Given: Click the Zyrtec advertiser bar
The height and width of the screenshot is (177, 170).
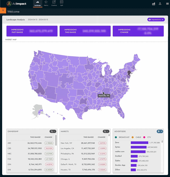Looking at the screenshot, I should (x=139, y=147).
